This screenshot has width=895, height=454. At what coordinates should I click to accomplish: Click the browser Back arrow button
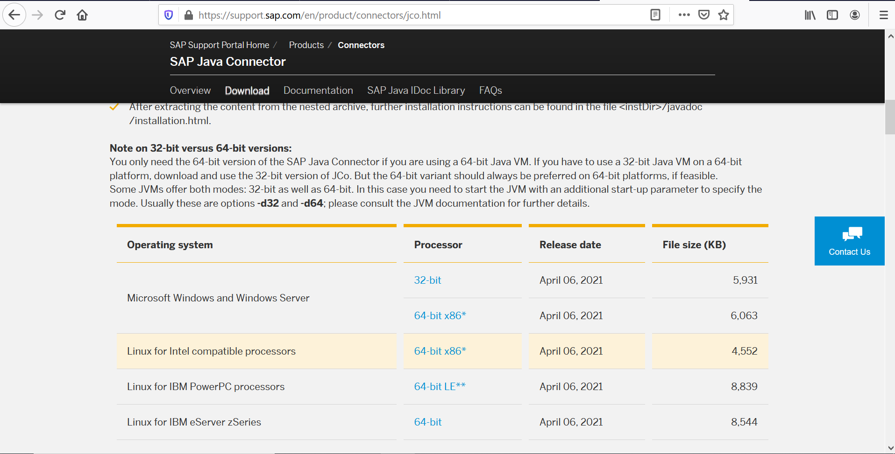(14, 15)
